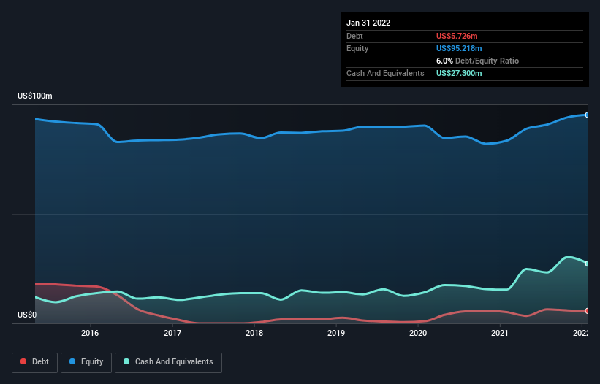
Task: Click the US$100m y-axis label
Action: pos(35,96)
